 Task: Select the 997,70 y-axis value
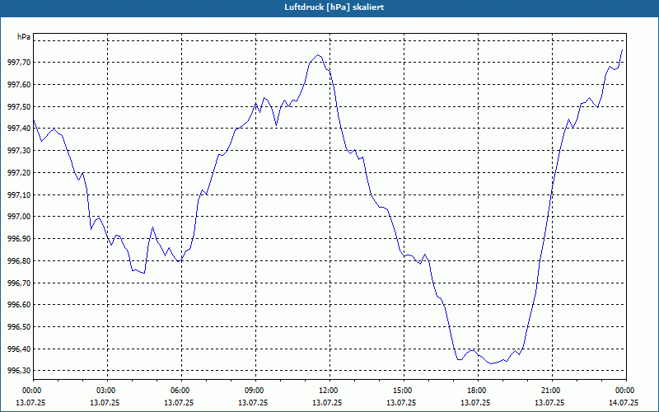(19, 63)
